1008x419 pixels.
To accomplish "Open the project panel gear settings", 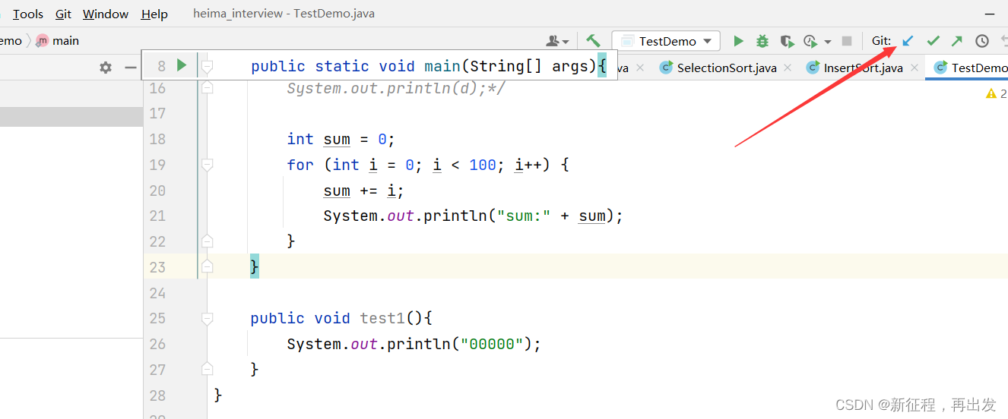I will point(106,68).
